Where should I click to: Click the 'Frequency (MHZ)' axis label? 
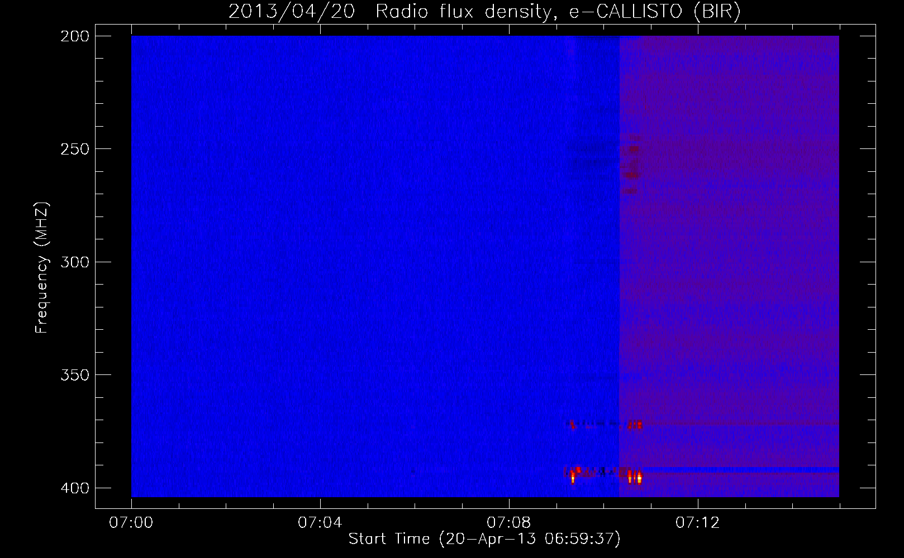42,267
